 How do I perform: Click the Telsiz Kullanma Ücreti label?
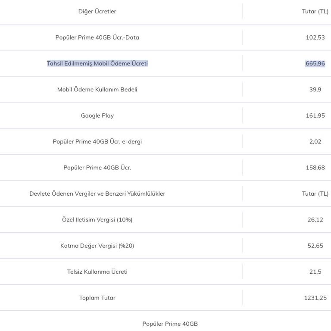click(x=97, y=272)
